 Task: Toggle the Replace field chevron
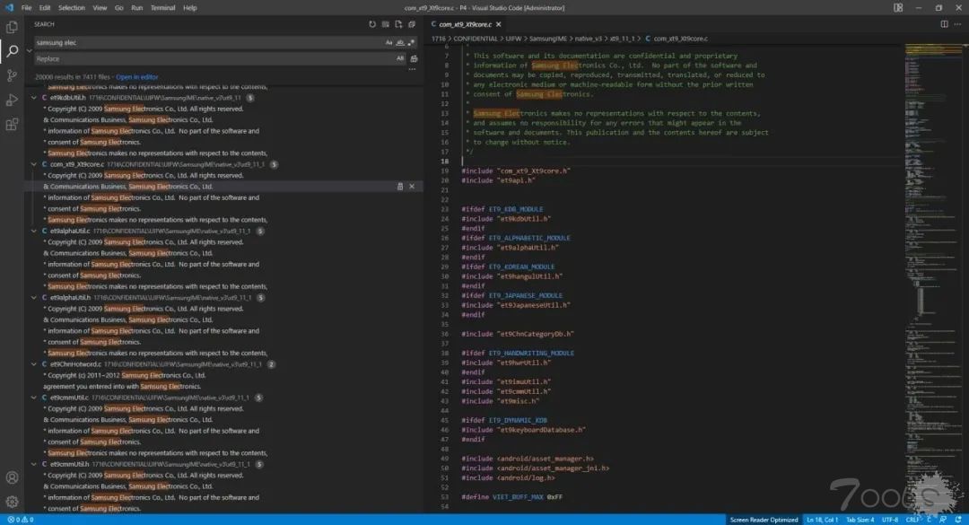(29, 50)
